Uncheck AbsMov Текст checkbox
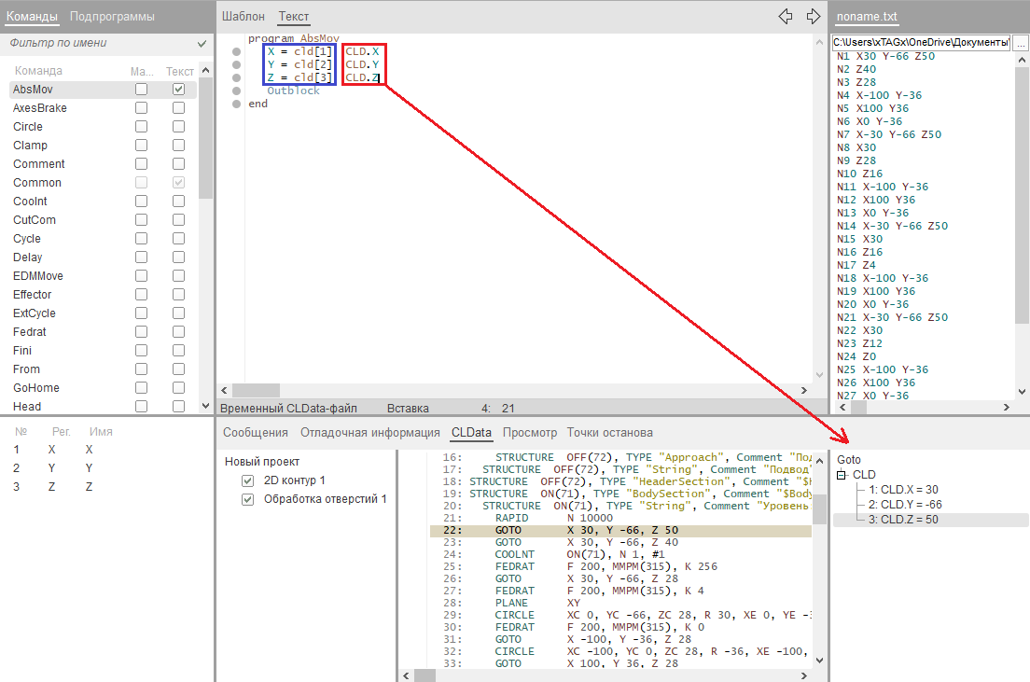Screen dimensions: 1030x682 click(179, 90)
